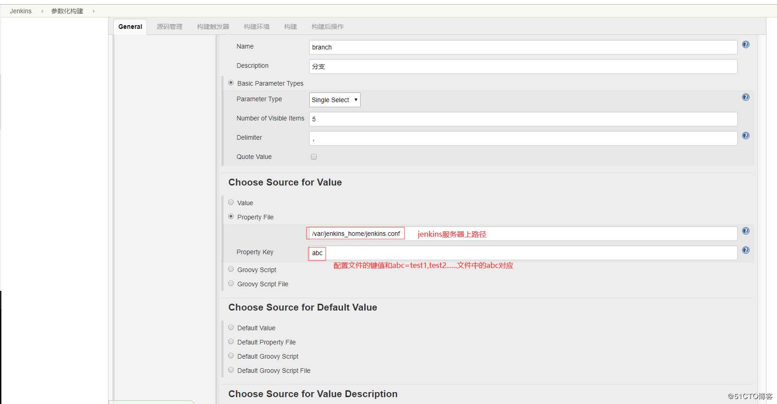Select the Default Groovy Script radio button
The width and height of the screenshot is (777, 404).
(231, 356)
